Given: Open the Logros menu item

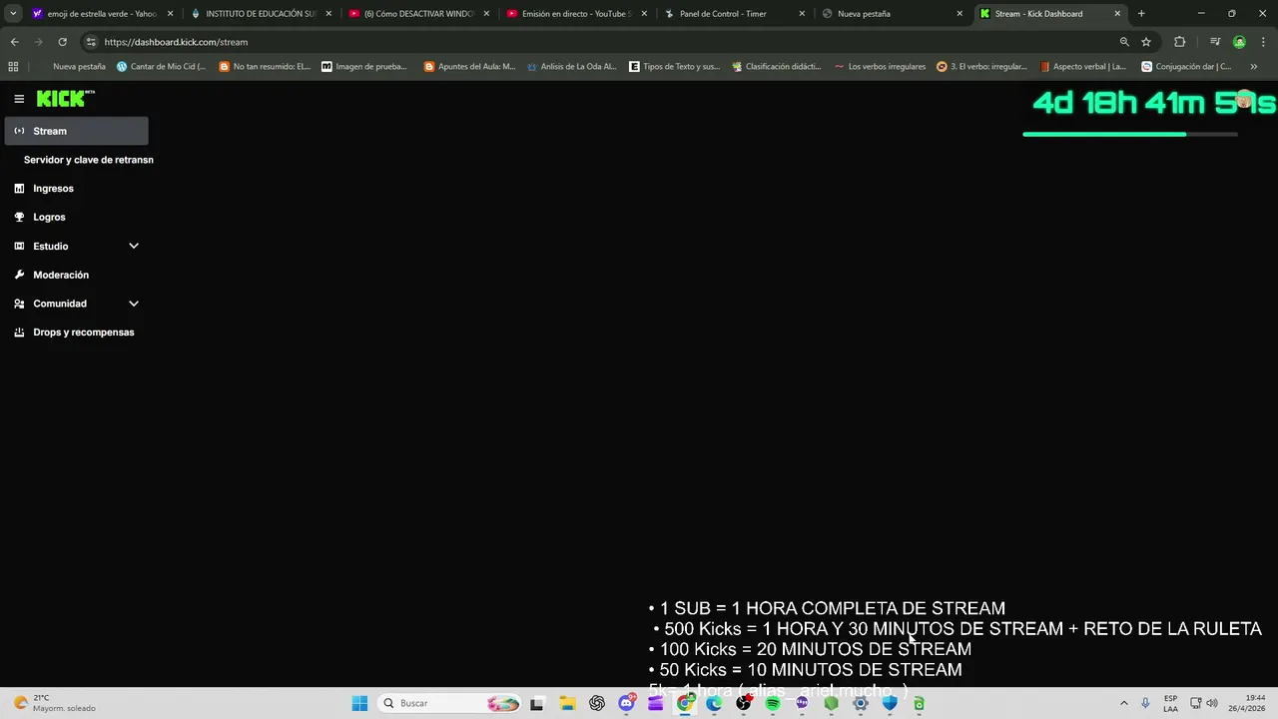Looking at the screenshot, I should click(x=49, y=217).
